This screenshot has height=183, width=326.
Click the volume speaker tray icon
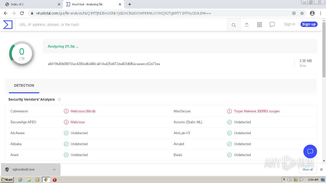[290, 180]
